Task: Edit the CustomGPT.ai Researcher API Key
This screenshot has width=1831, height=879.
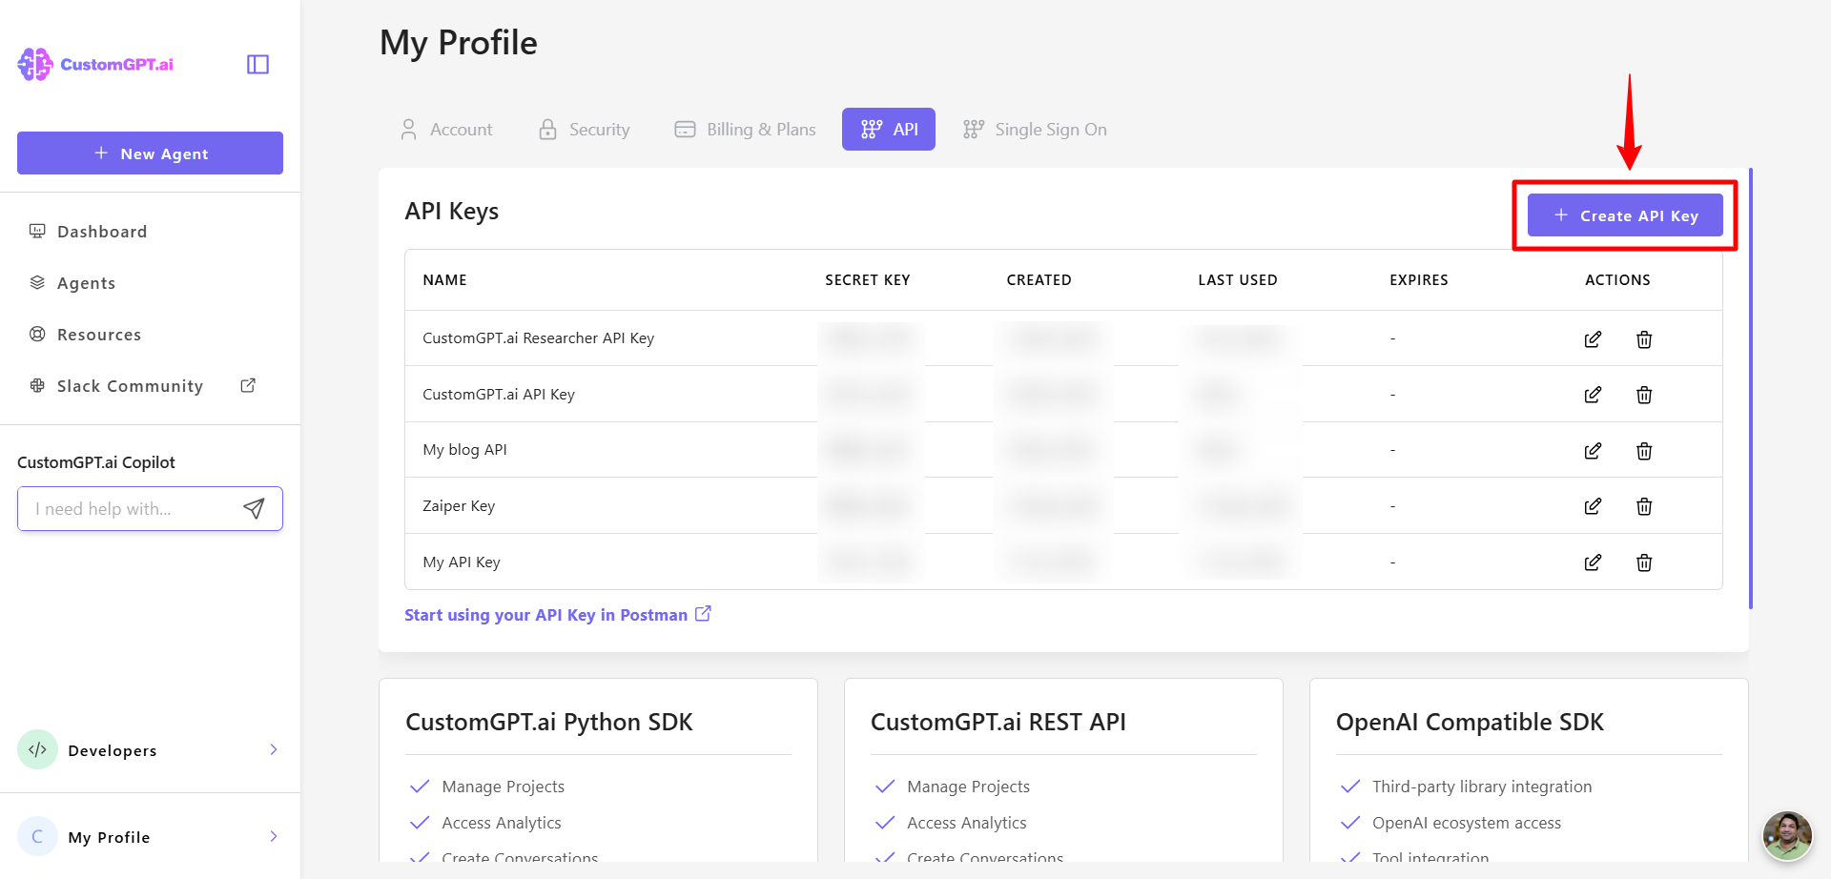Action: (x=1593, y=338)
